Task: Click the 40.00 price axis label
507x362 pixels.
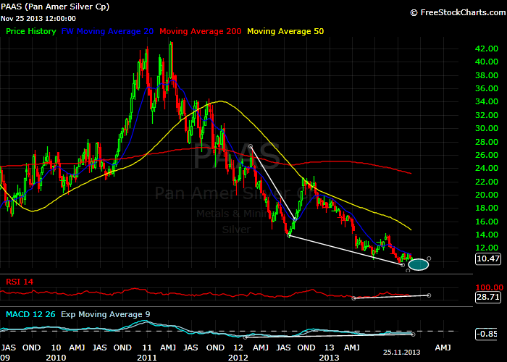Action: tap(486, 62)
